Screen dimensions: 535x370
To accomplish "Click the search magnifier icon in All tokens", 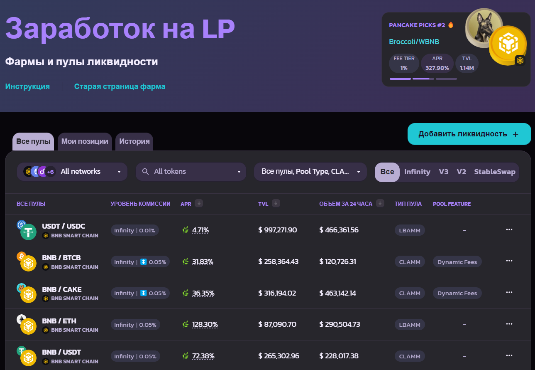I will [x=145, y=172].
